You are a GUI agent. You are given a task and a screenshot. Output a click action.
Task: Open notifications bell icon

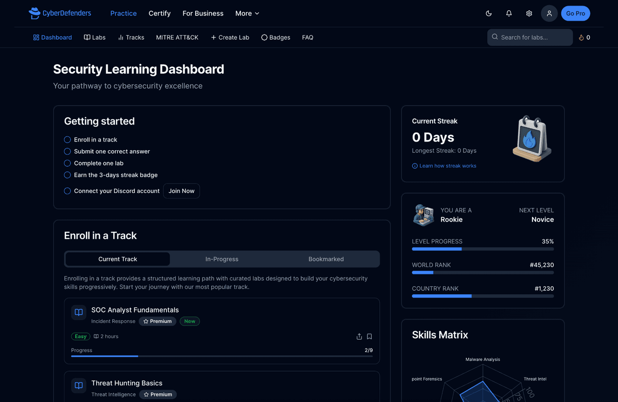[x=509, y=13]
